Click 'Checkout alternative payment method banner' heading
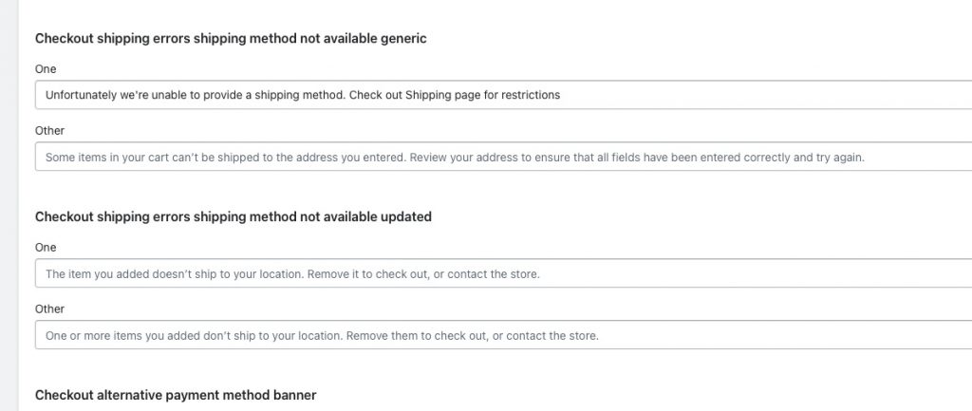 [x=176, y=395]
